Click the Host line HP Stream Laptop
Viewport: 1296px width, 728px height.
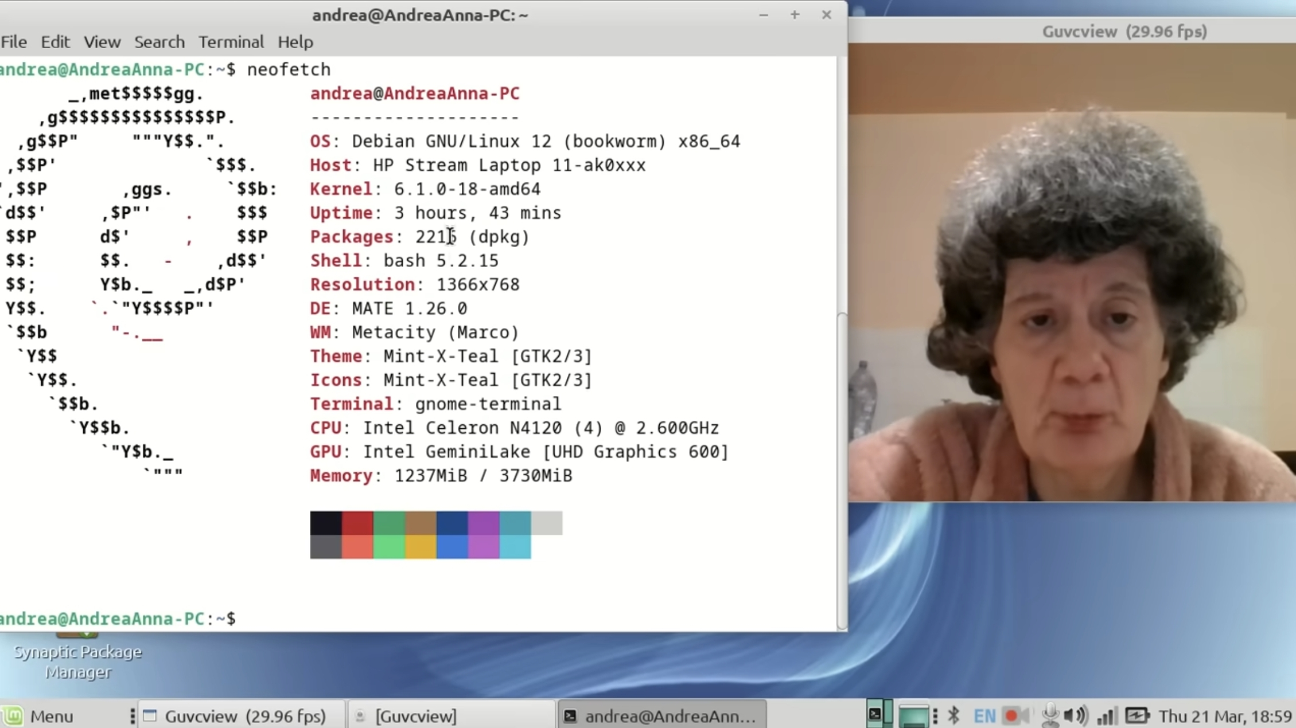[x=478, y=165]
